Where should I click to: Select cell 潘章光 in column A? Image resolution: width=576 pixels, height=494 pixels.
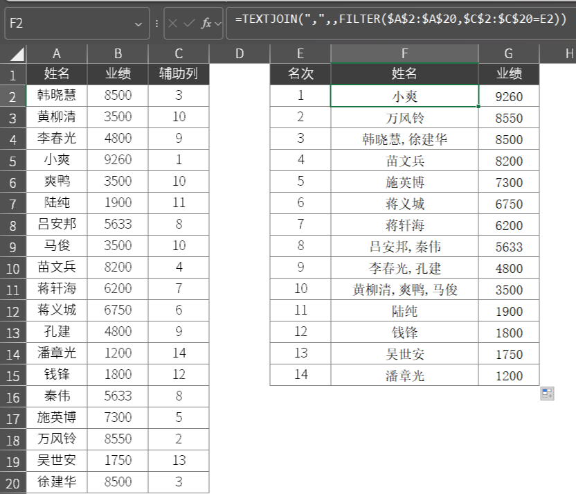[57, 353]
